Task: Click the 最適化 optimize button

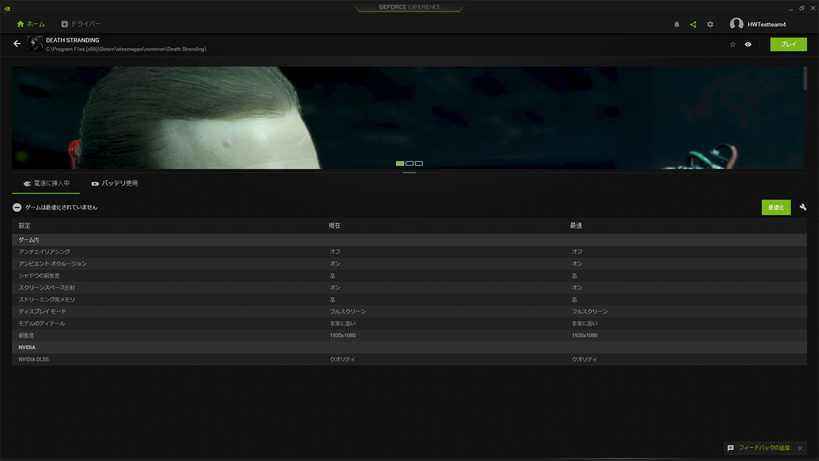Action: click(x=776, y=207)
